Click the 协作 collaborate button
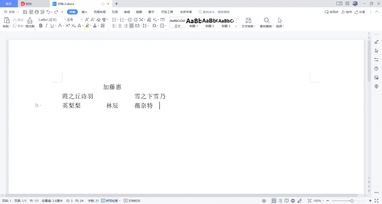 (x=347, y=12)
